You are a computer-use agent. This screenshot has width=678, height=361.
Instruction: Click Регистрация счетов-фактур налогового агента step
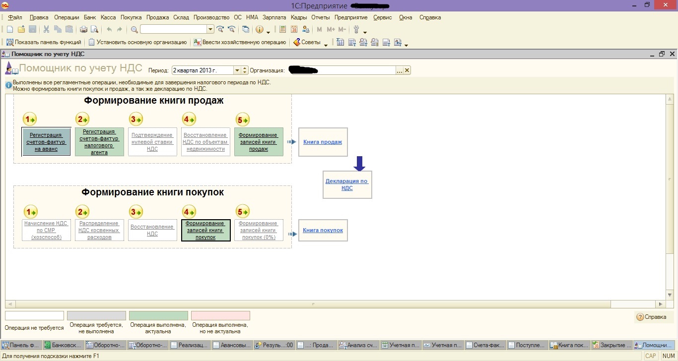99,142
